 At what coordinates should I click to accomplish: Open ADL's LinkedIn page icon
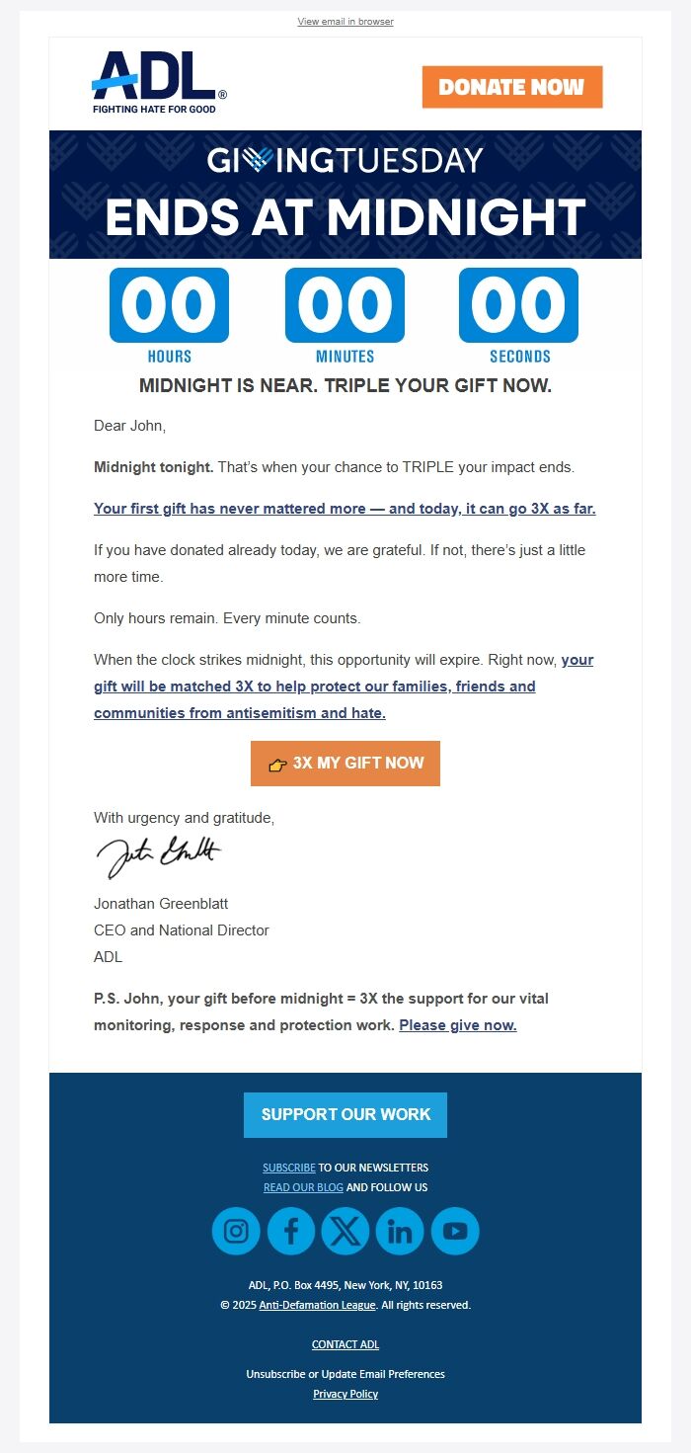400,1231
